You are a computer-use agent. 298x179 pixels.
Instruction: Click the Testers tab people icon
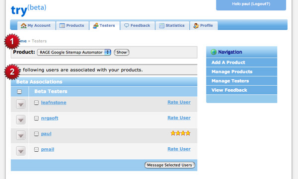tap(95, 26)
